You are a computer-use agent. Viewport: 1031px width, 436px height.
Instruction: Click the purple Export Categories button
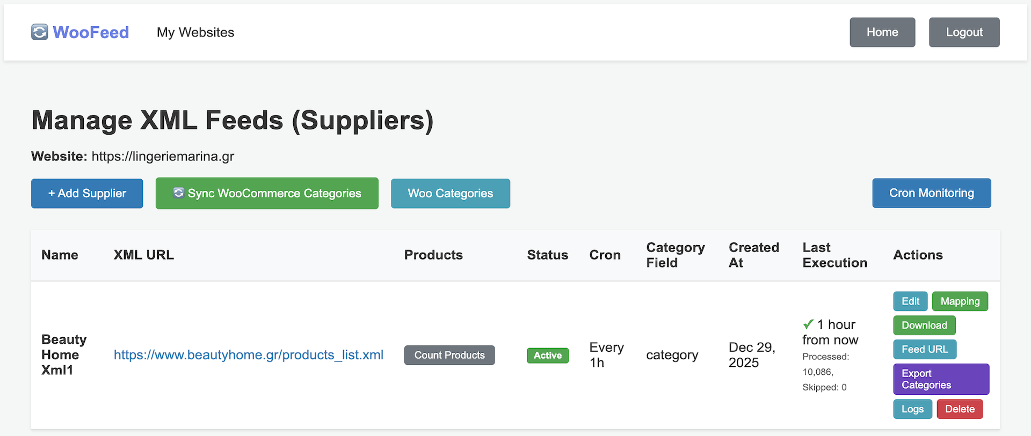940,379
